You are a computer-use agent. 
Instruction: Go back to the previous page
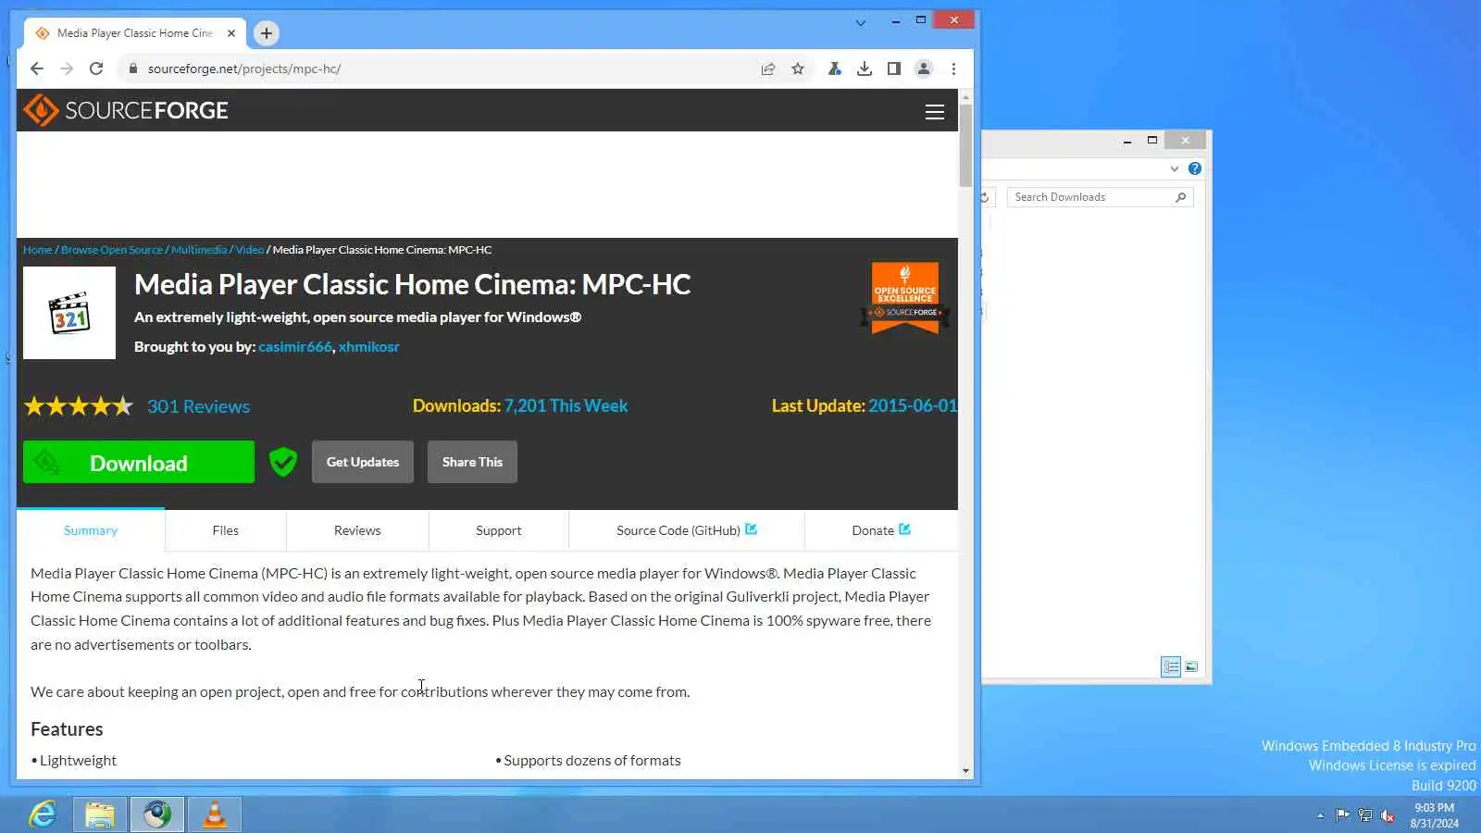37,68
